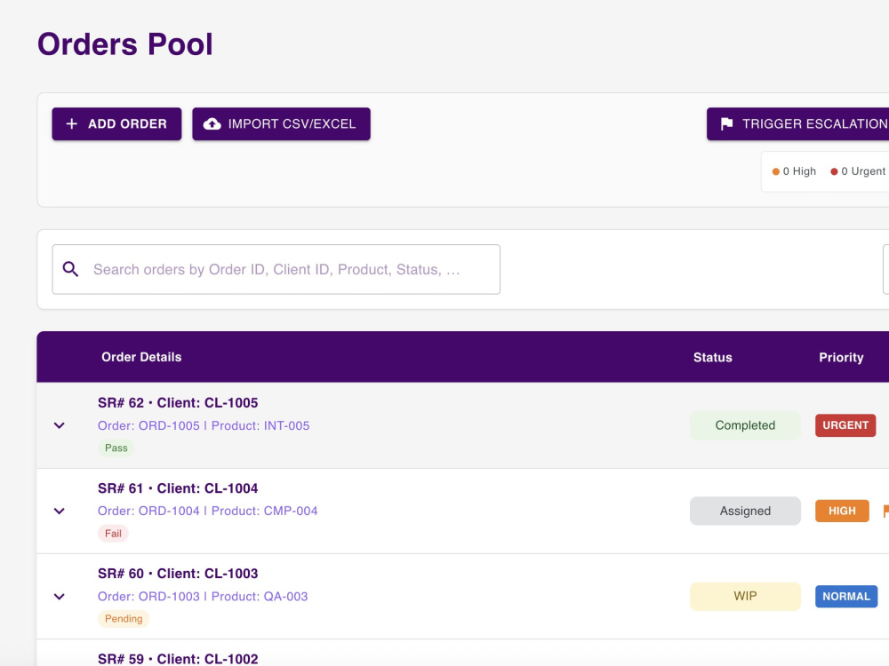This screenshot has height=666, width=889.
Task: Click the magnifying glass search icon
Action: [70, 269]
